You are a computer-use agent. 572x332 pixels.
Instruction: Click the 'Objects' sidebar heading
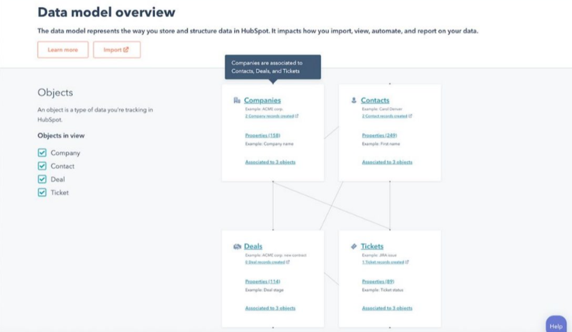click(x=55, y=93)
